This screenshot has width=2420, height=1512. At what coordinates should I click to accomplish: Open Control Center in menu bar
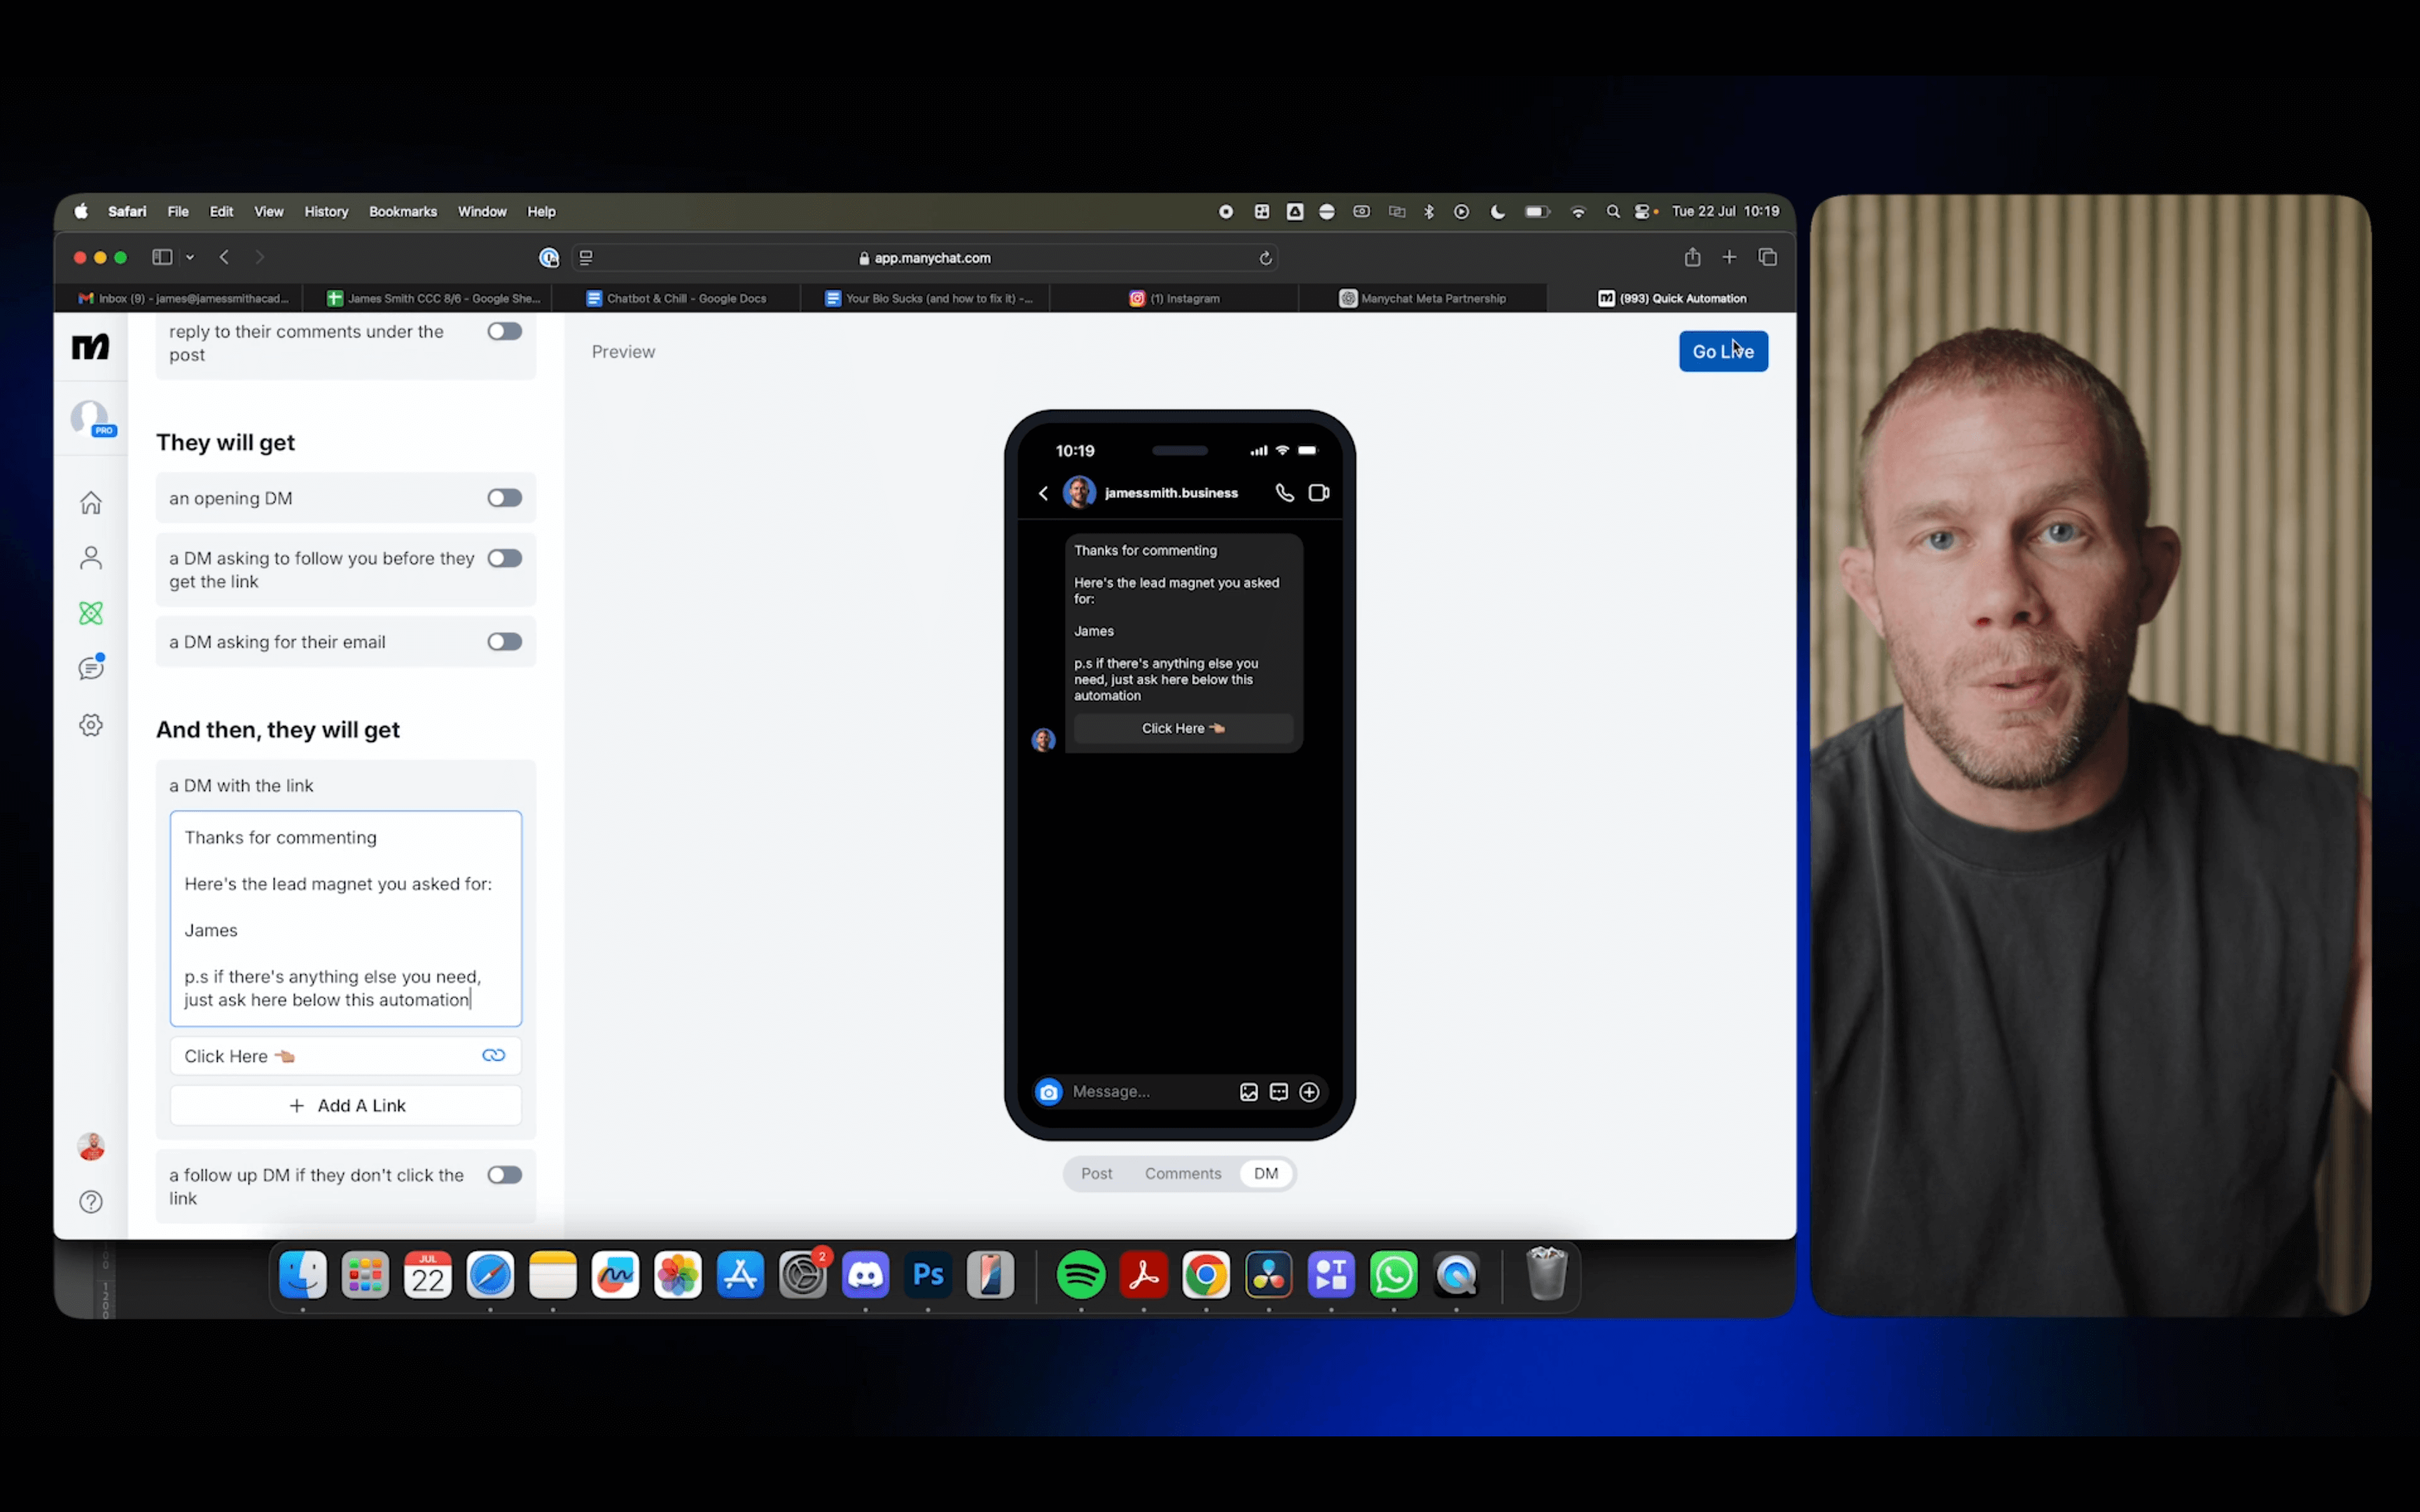pyautogui.click(x=1642, y=212)
